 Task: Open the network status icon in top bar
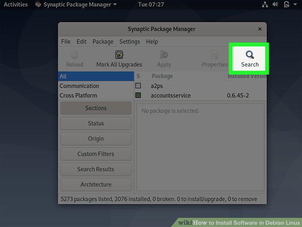(x=265, y=5)
